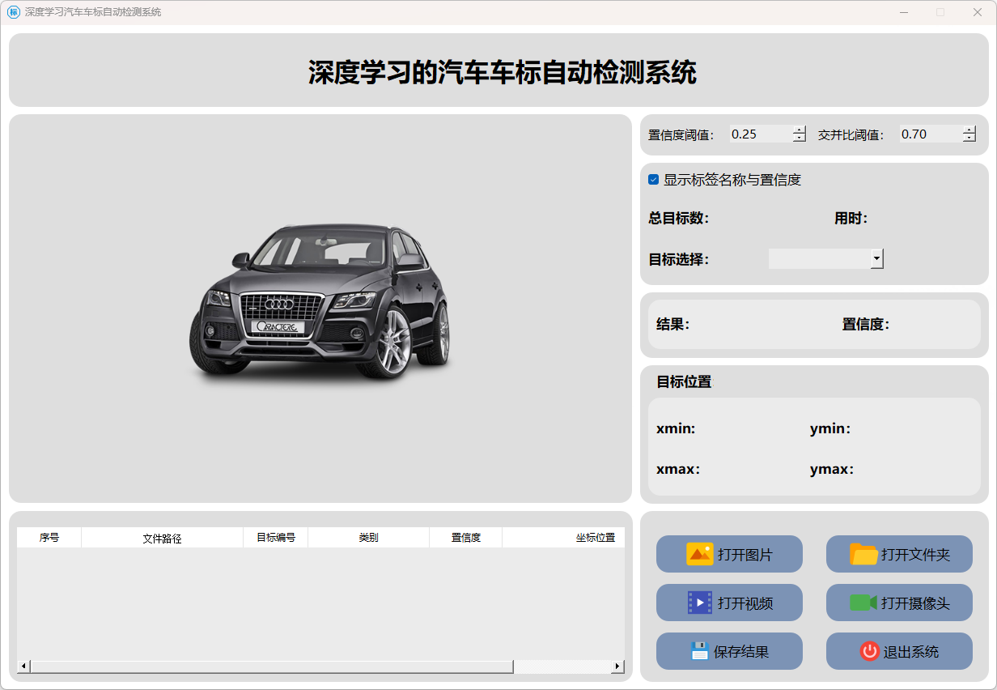Expand the target selection dropdown

coord(876,258)
